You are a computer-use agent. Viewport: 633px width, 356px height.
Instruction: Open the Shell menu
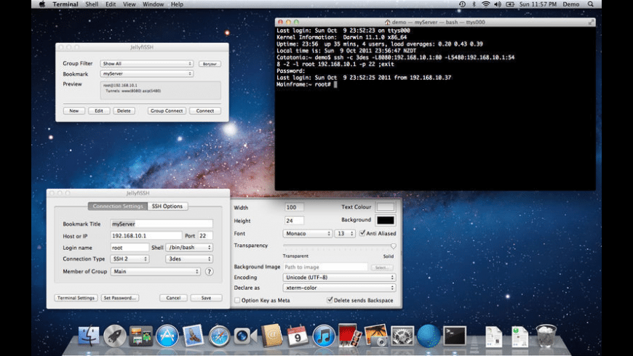[x=92, y=4]
